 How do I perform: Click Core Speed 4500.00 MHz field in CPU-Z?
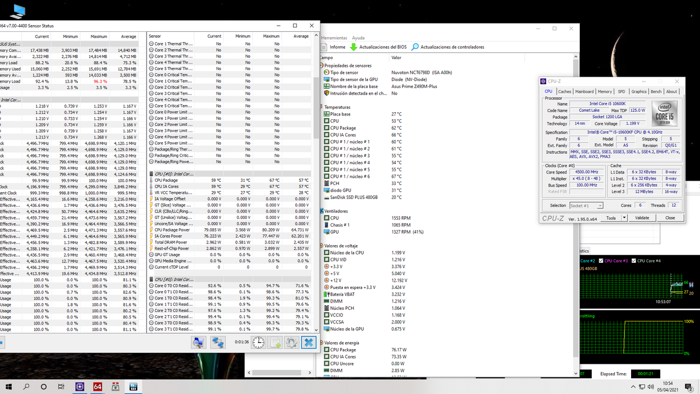click(x=586, y=172)
